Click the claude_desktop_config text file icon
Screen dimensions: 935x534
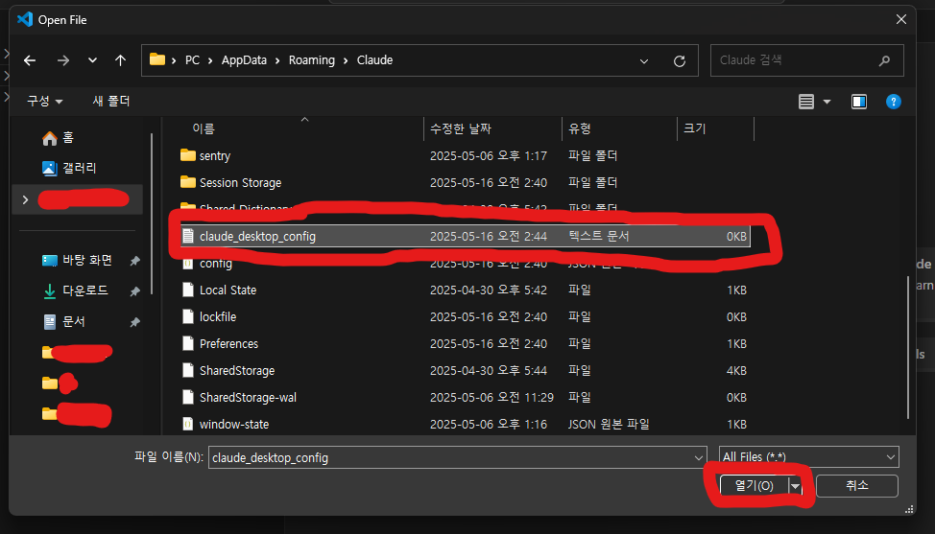point(188,237)
